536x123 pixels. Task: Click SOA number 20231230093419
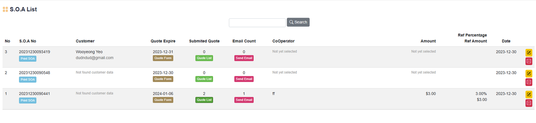[x=35, y=52]
